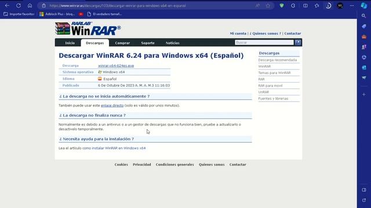Open the browser home page icon
This screenshot has width=371, height=208.
click(x=30, y=6)
